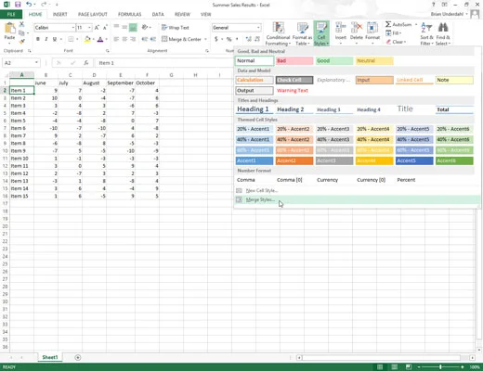The image size is (483, 371).
Task: Expand the Calibri font name dropdown
Action: tap(73, 28)
